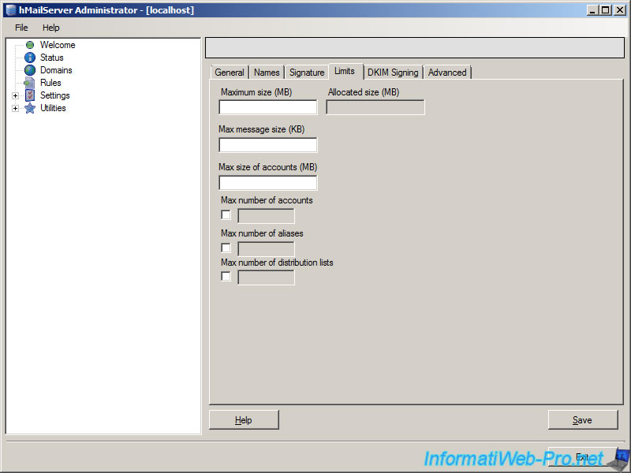The width and height of the screenshot is (631, 473).
Task: Open the File menu
Action: [21, 28]
